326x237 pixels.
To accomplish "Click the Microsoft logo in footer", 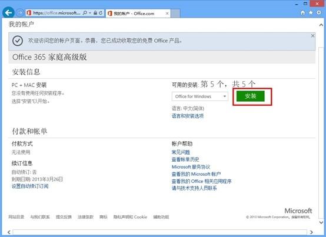I will (298, 211).
